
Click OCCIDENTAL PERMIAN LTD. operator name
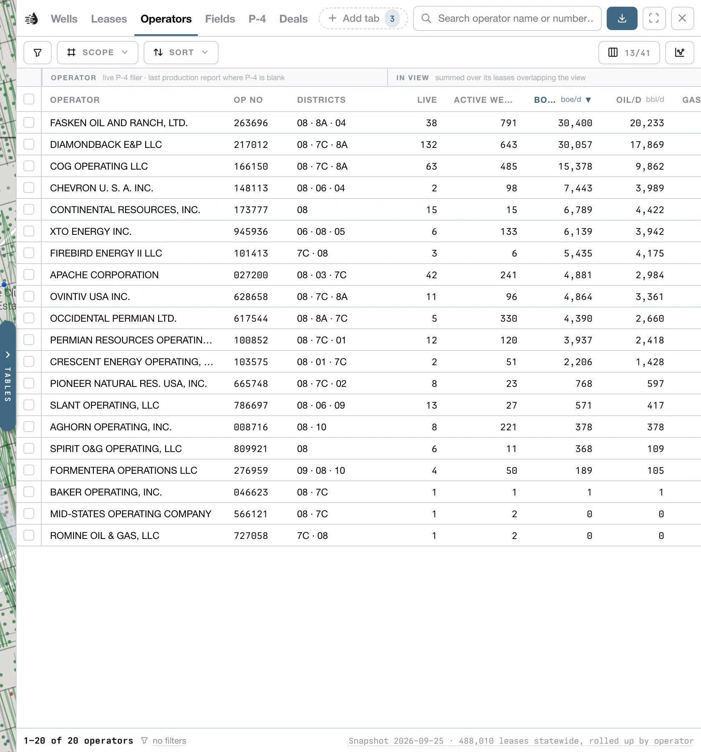pos(113,318)
